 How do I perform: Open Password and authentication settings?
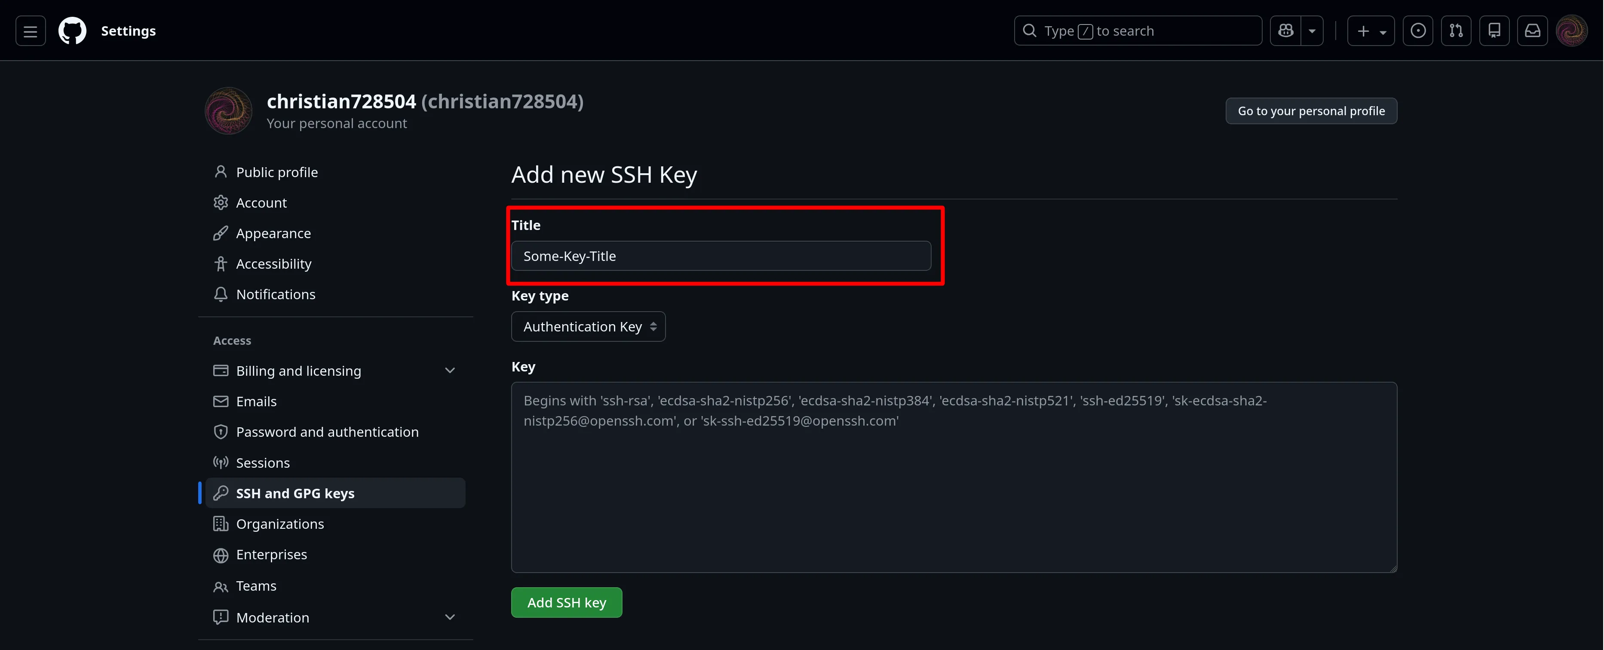coord(327,432)
